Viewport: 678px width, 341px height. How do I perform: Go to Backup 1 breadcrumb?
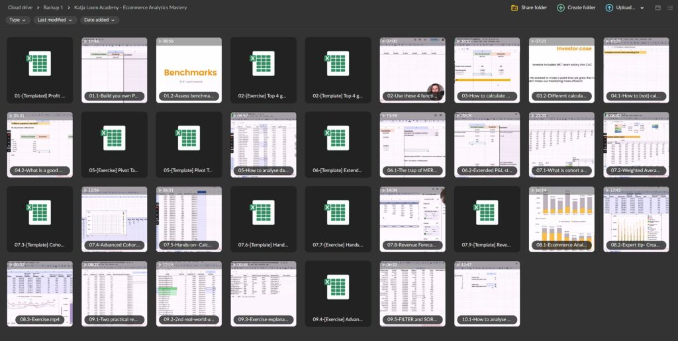point(53,7)
